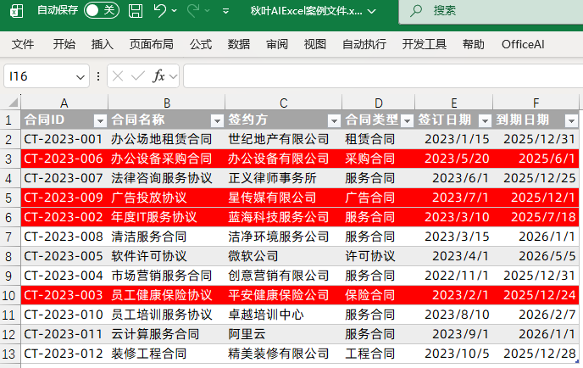Customize the Quick Access Toolbar
This screenshot has height=368, width=583.
pyautogui.click(x=225, y=11)
